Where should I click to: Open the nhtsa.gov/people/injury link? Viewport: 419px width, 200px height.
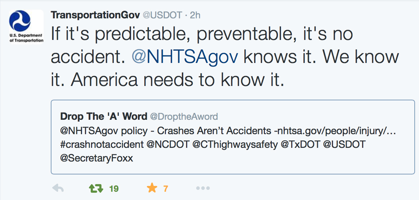coord(337,131)
